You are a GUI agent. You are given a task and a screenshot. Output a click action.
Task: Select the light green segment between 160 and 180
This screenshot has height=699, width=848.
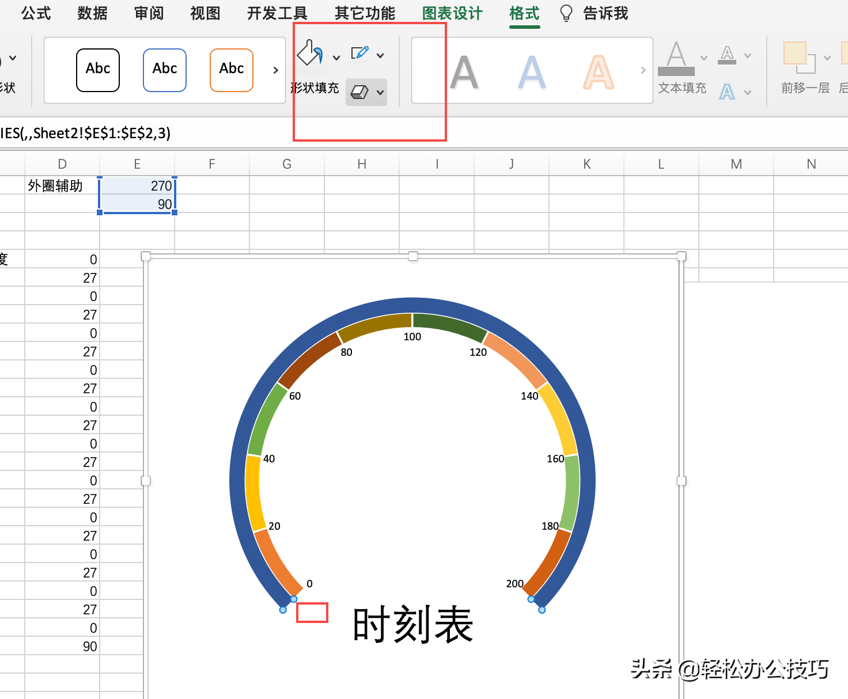[x=570, y=492]
